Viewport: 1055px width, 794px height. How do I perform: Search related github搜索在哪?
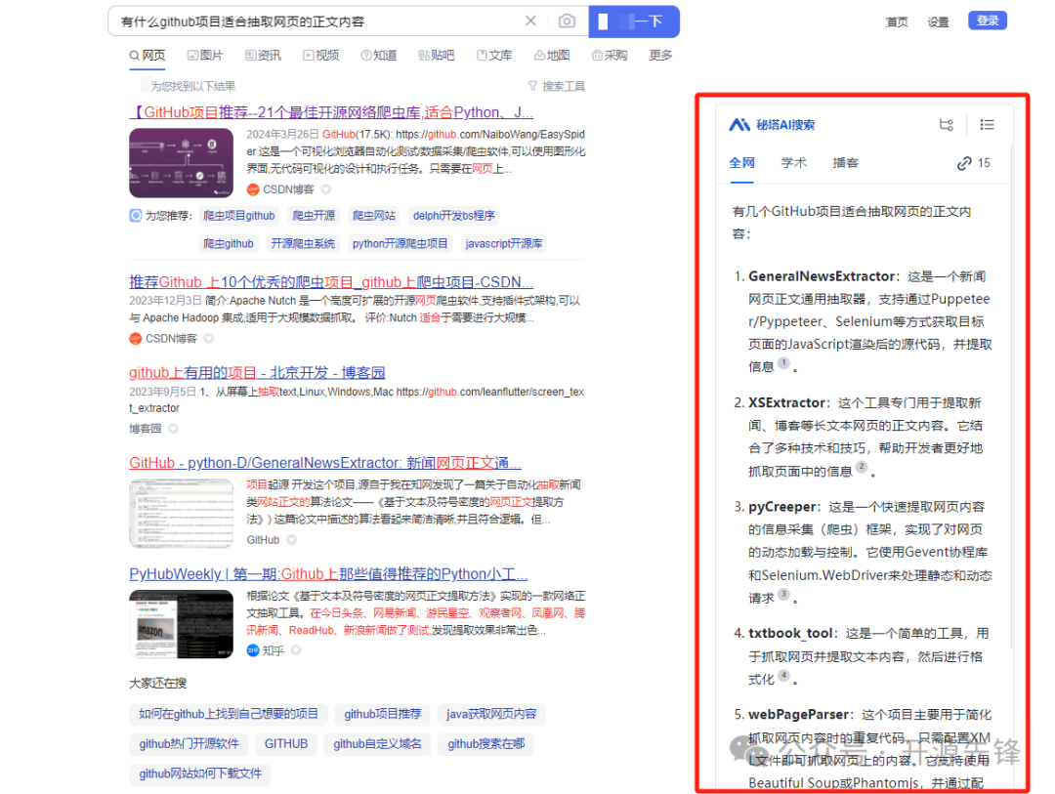pos(486,743)
